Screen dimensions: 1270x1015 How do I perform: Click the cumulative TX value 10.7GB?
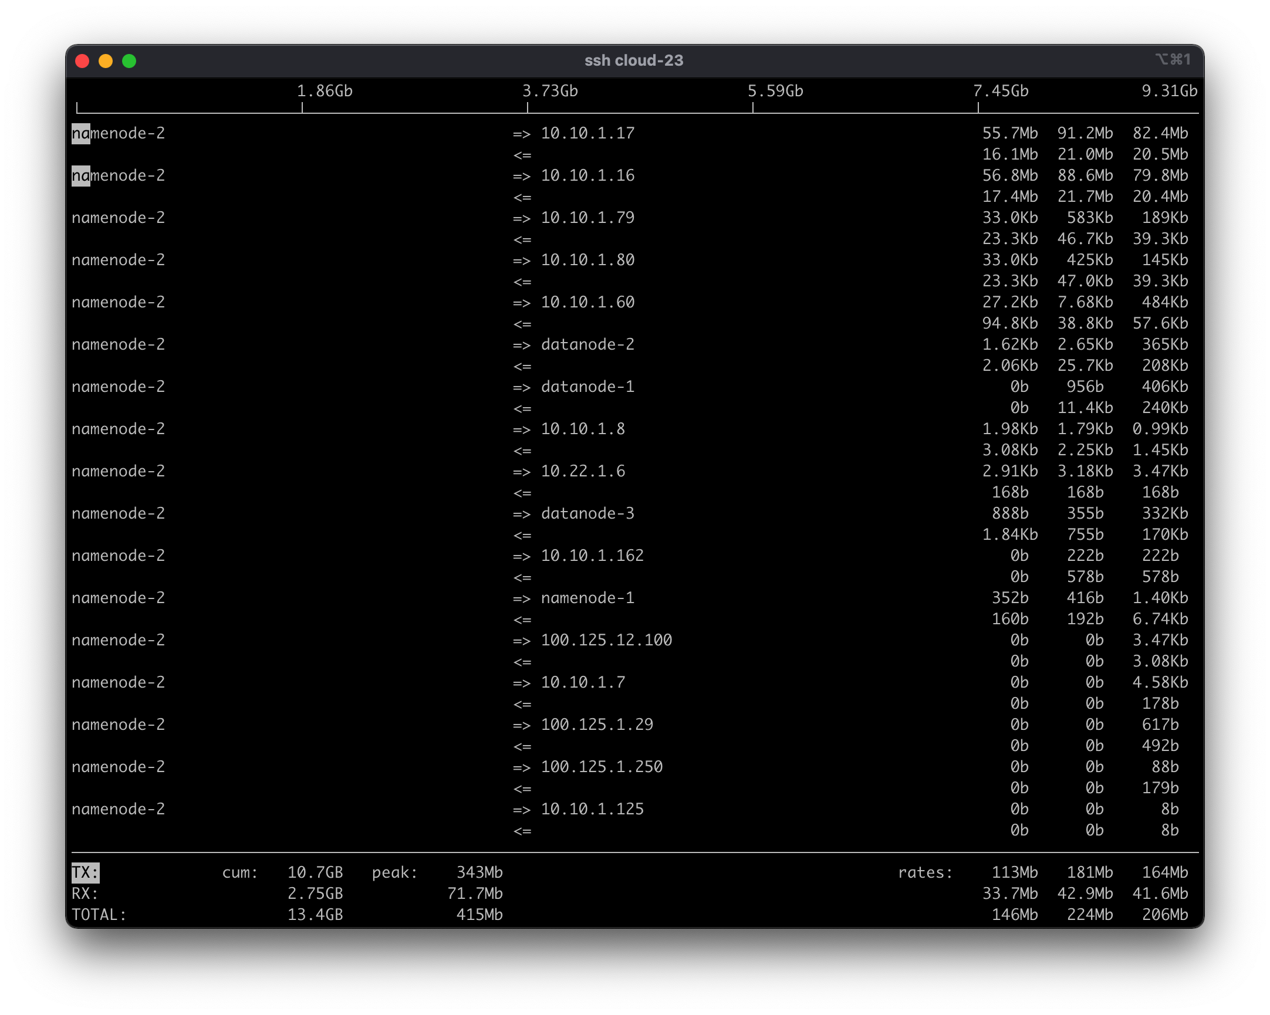315,872
